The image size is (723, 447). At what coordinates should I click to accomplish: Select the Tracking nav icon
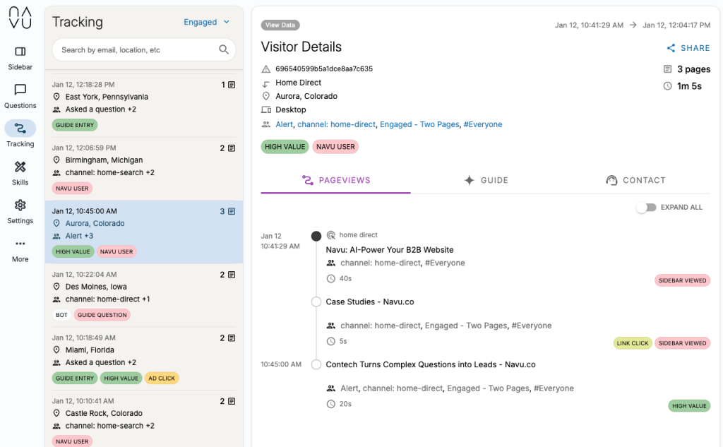[x=20, y=129]
